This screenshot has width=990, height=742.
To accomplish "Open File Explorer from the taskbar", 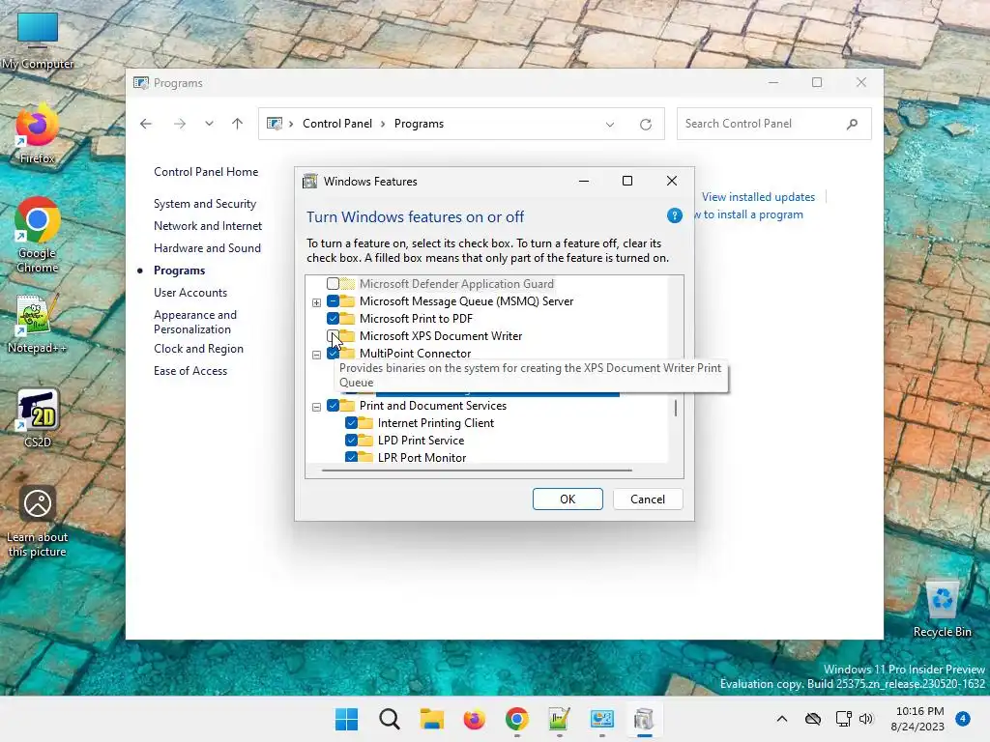I will (x=432, y=719).
